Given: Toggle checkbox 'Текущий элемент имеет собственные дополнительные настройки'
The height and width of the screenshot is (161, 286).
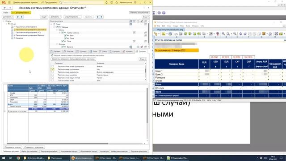Looking at the screenshot, I should (52, 55).
